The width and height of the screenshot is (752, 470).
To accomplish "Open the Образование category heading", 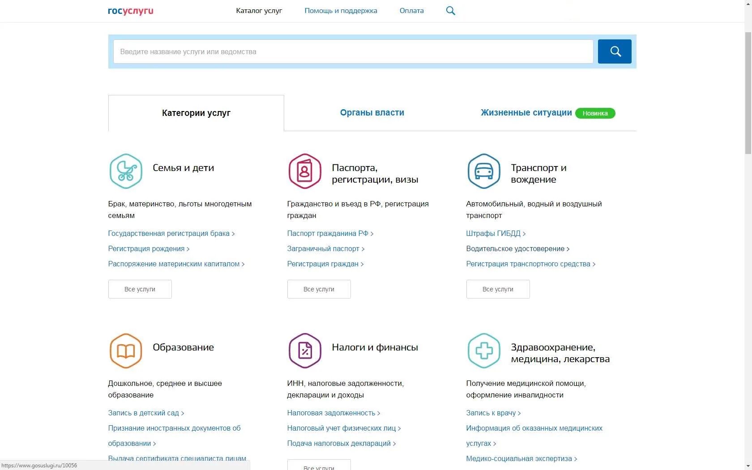I will [183, 347].
